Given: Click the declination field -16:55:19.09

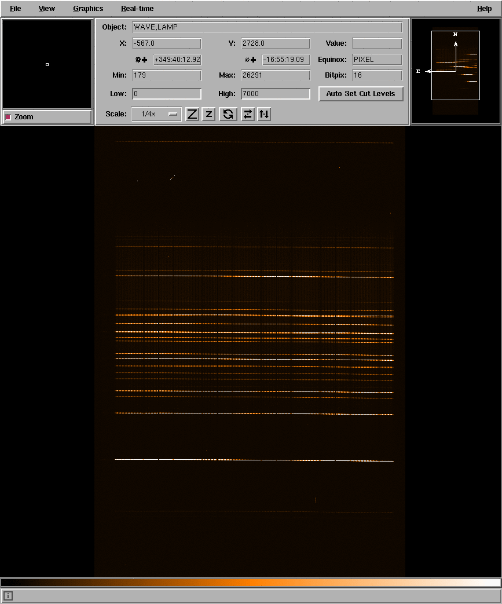Looking at the screenshot, I should [x=286, y=59].
